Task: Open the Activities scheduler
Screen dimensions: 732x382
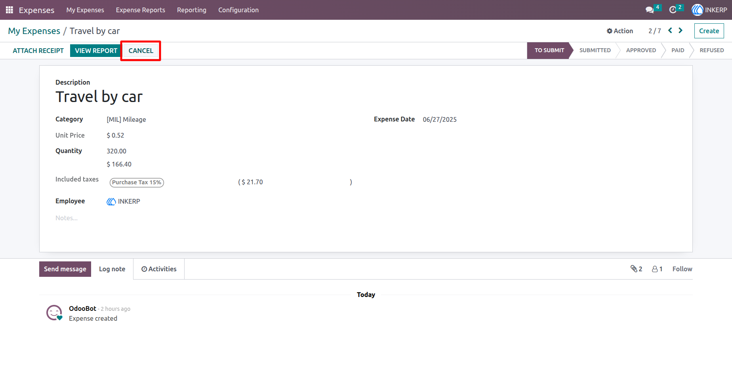Action: pos(159,269)
